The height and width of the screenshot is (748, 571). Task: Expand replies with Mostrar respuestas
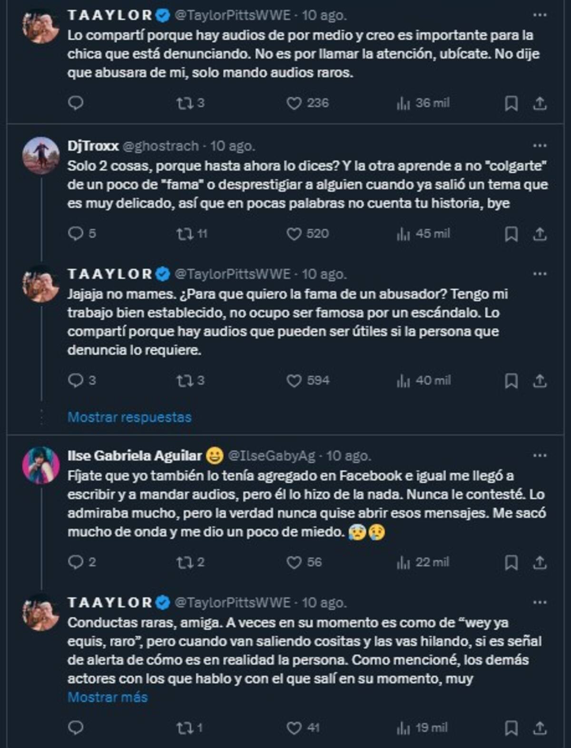pyautogui.click(x=129, y=417)
